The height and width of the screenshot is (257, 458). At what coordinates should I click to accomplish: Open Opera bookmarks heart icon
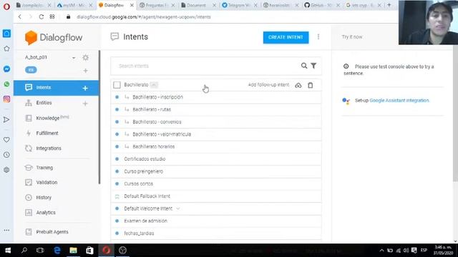(6, 140)
